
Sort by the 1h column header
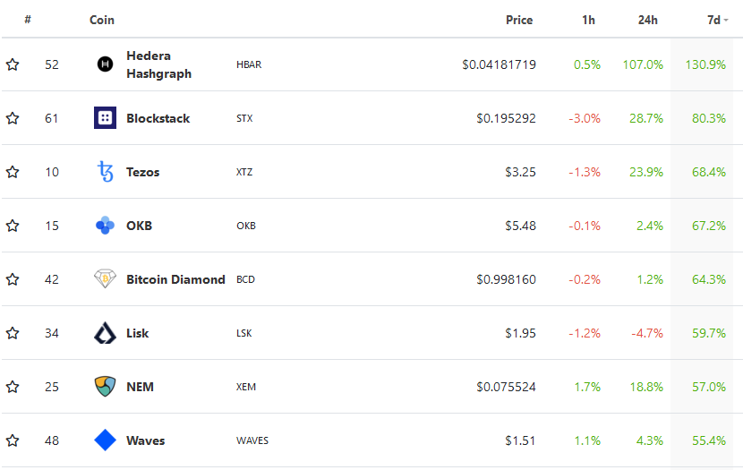click(x=588, y=20)
